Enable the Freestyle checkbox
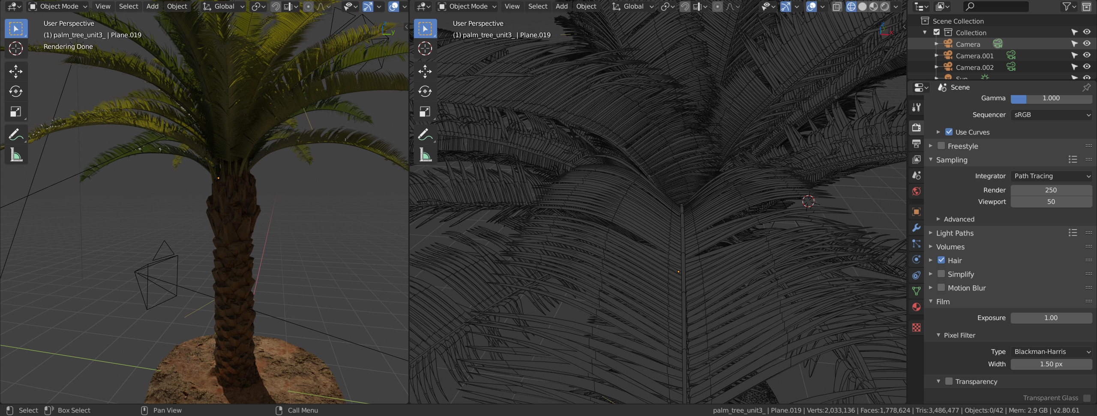The height and width of the screenshot is (416, 1097). 941,146
